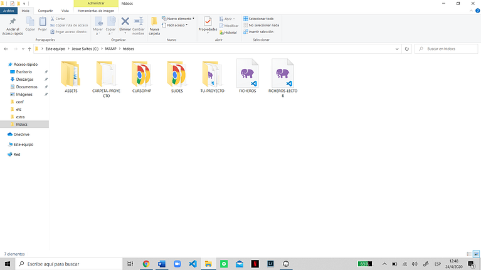The height and width of the screenshot is (270, 481).
Task: Open the Propiedades icon in ribbon
Action: pyautogui.click(x=208, y=22)
